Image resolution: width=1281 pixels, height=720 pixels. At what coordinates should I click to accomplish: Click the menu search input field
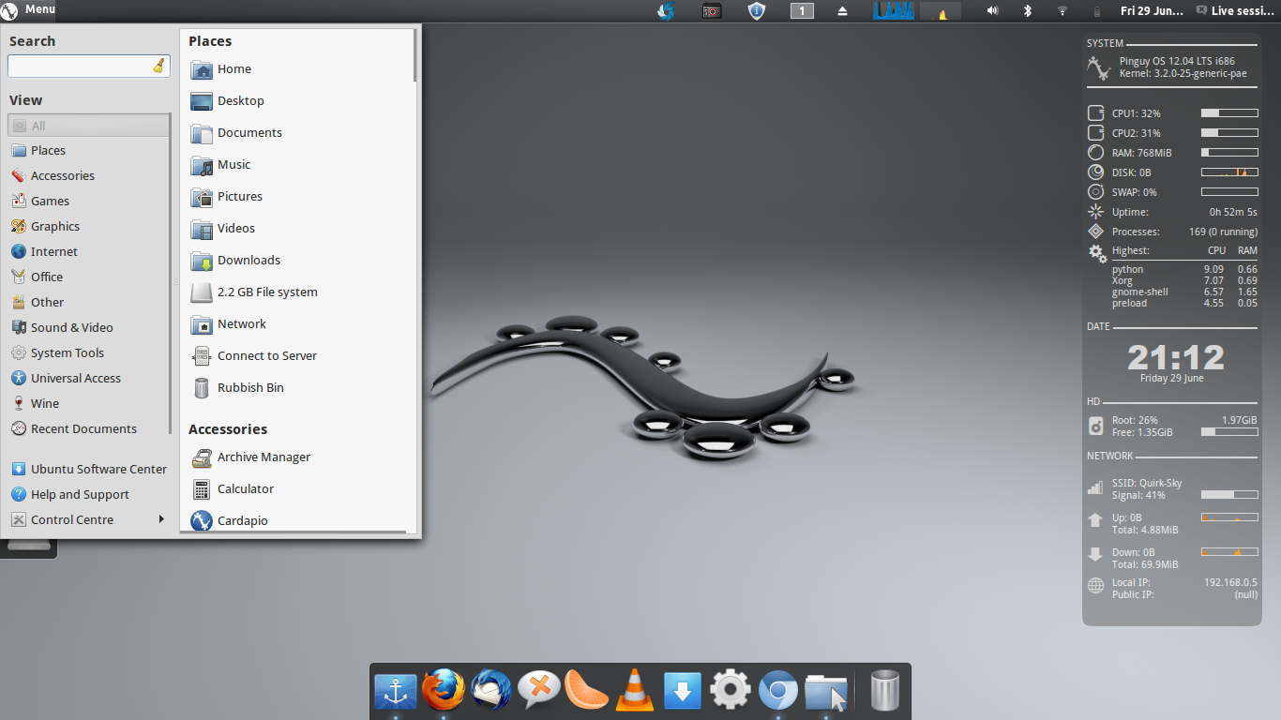click(80, 67)
